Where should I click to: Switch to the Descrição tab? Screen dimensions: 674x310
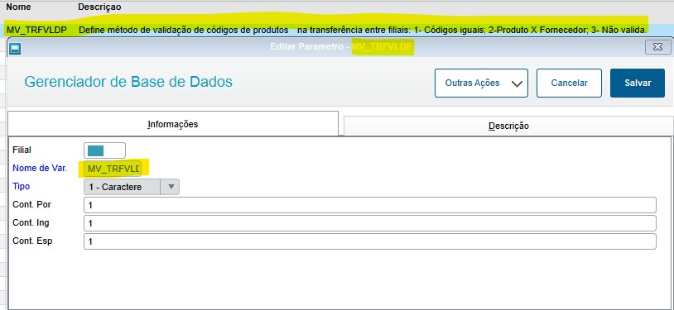coord(508,126)
